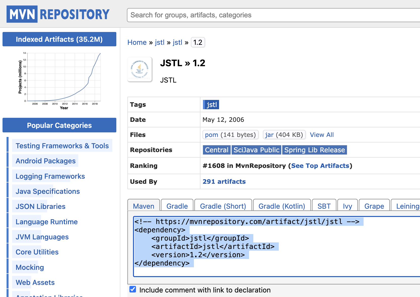Open the first jstl breadcrumb link

160,42
